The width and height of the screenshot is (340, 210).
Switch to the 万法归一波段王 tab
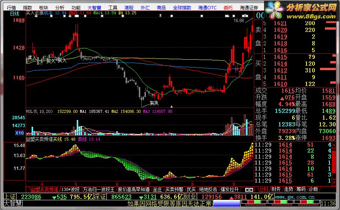[x=99, y=190]
